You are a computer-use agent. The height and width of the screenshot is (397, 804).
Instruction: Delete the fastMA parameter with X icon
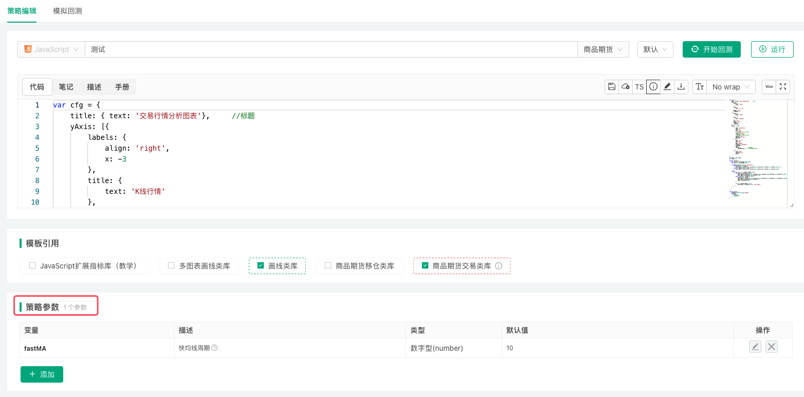[772, 347]
